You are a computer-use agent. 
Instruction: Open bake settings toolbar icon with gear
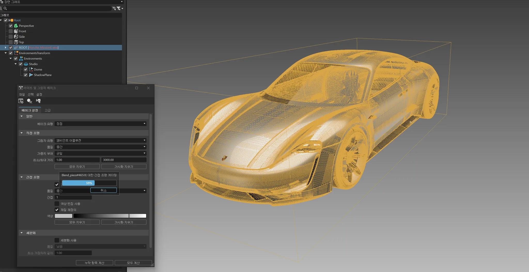coord(21,101)
